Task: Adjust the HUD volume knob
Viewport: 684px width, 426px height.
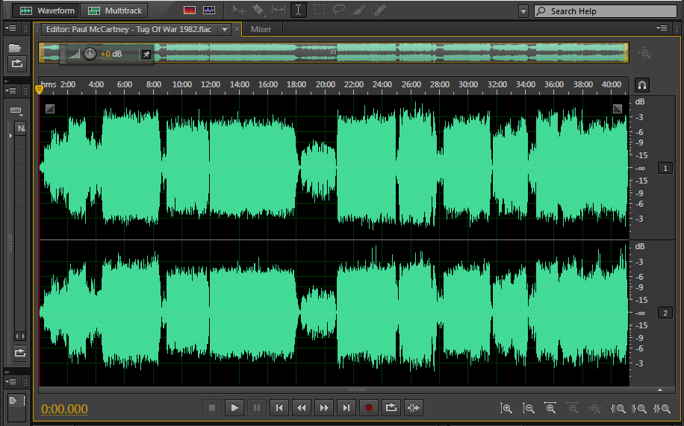Action: (x=90, y=54)
